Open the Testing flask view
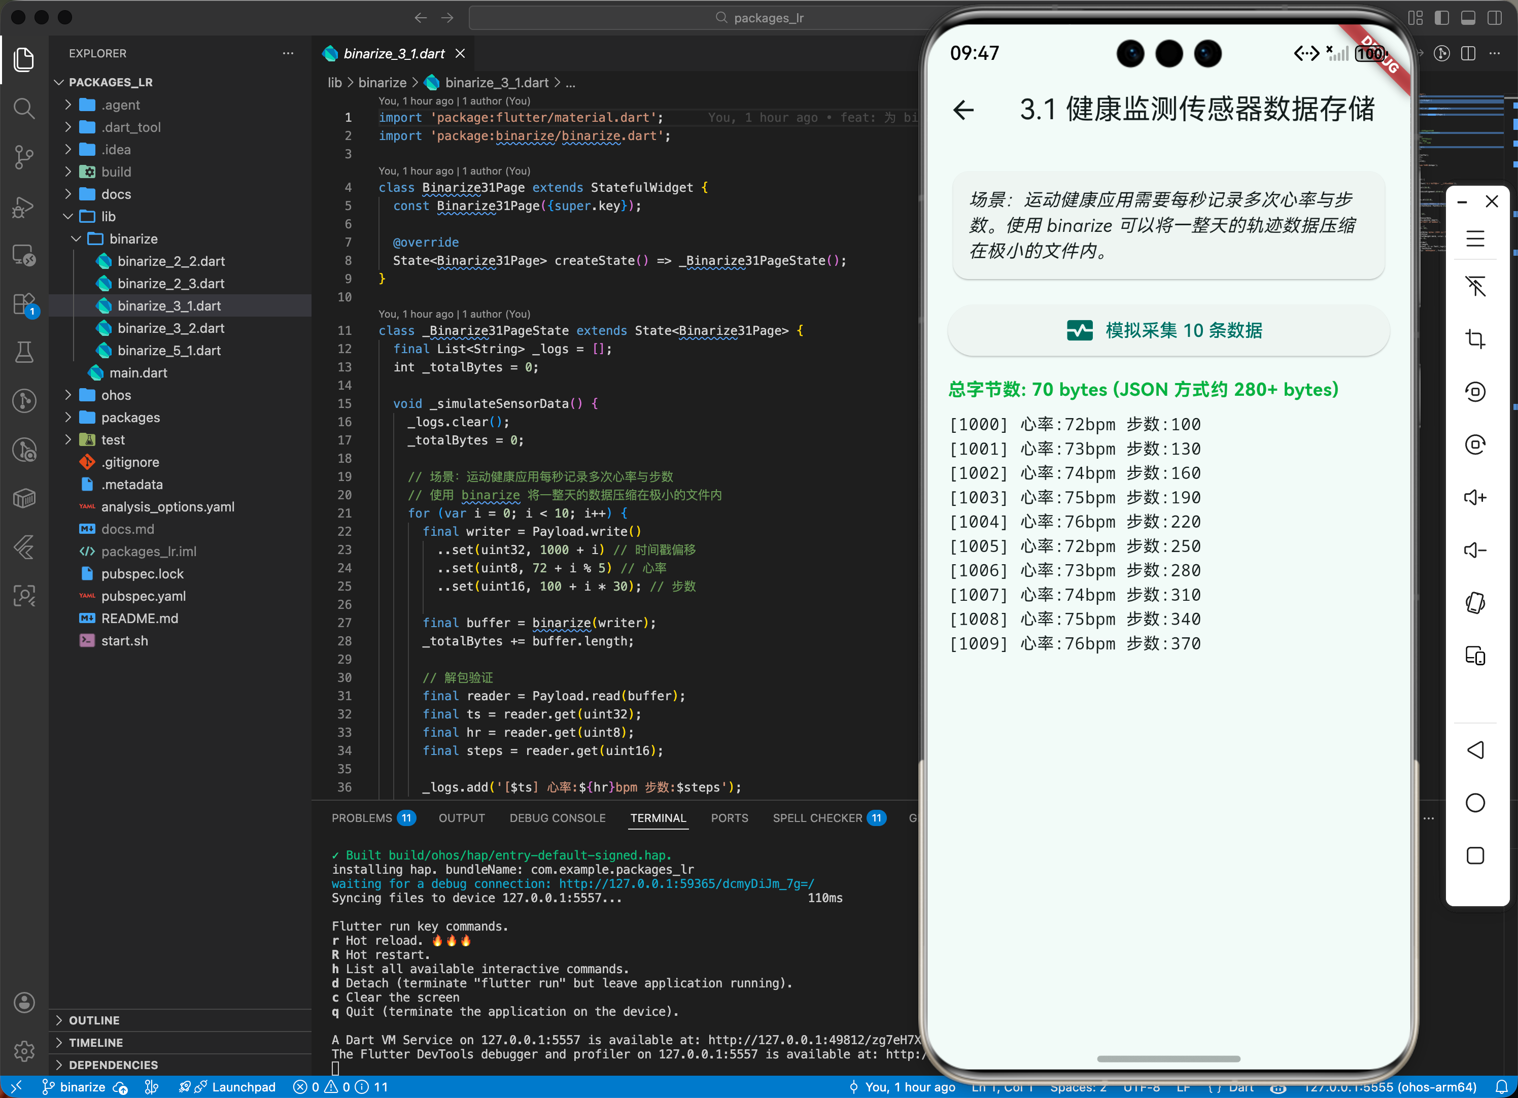This screenshot has height=1098, width=1518. click(24, 352)
